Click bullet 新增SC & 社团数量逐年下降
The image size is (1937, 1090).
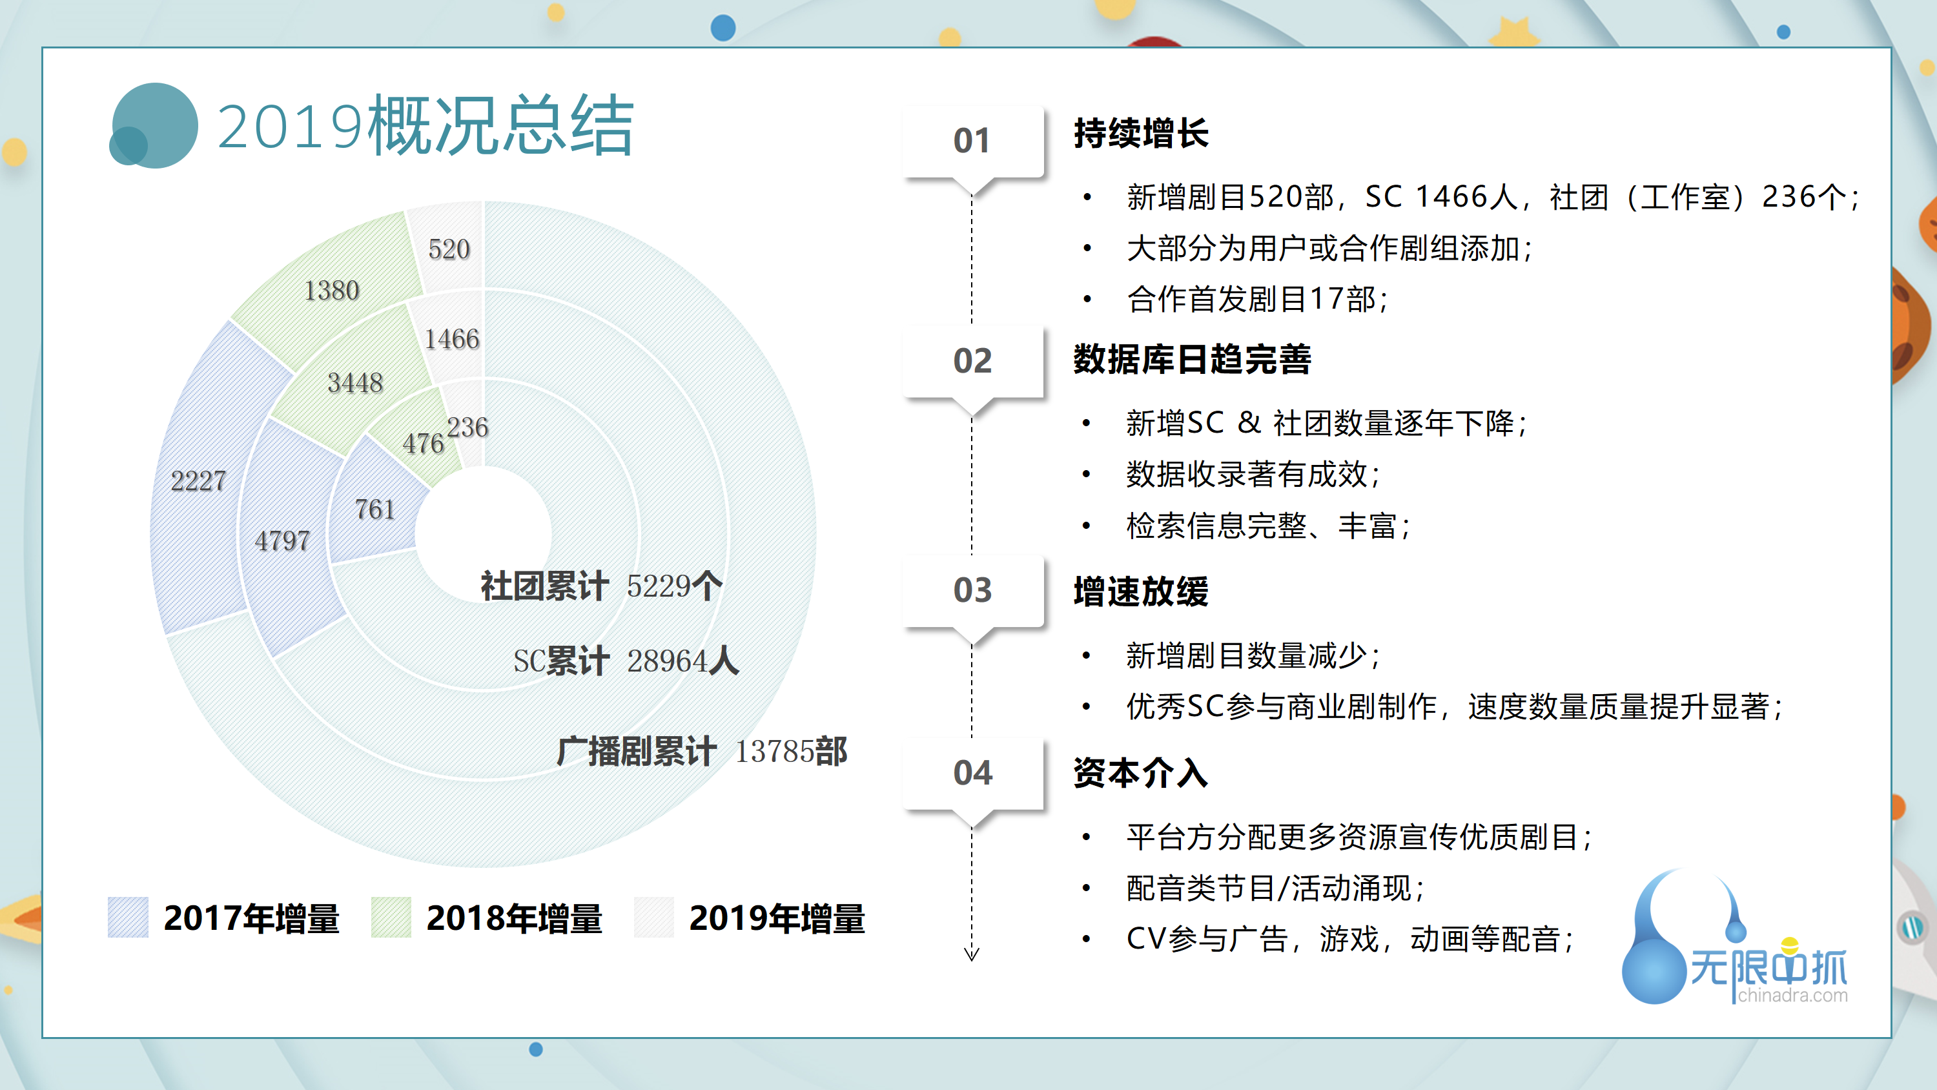[x=1327, y=423]
